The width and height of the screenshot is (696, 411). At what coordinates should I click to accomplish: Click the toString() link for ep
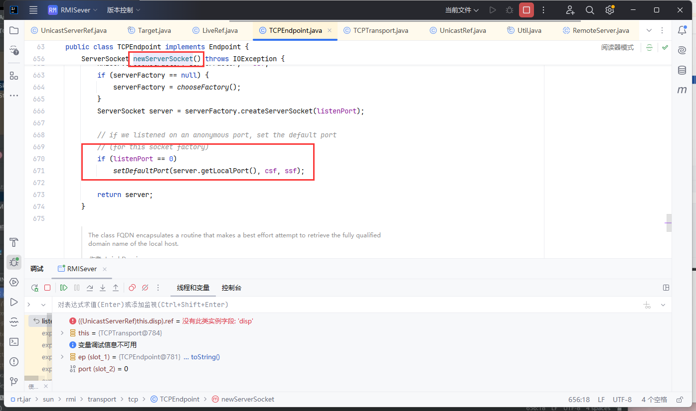[x=205, y=357]
